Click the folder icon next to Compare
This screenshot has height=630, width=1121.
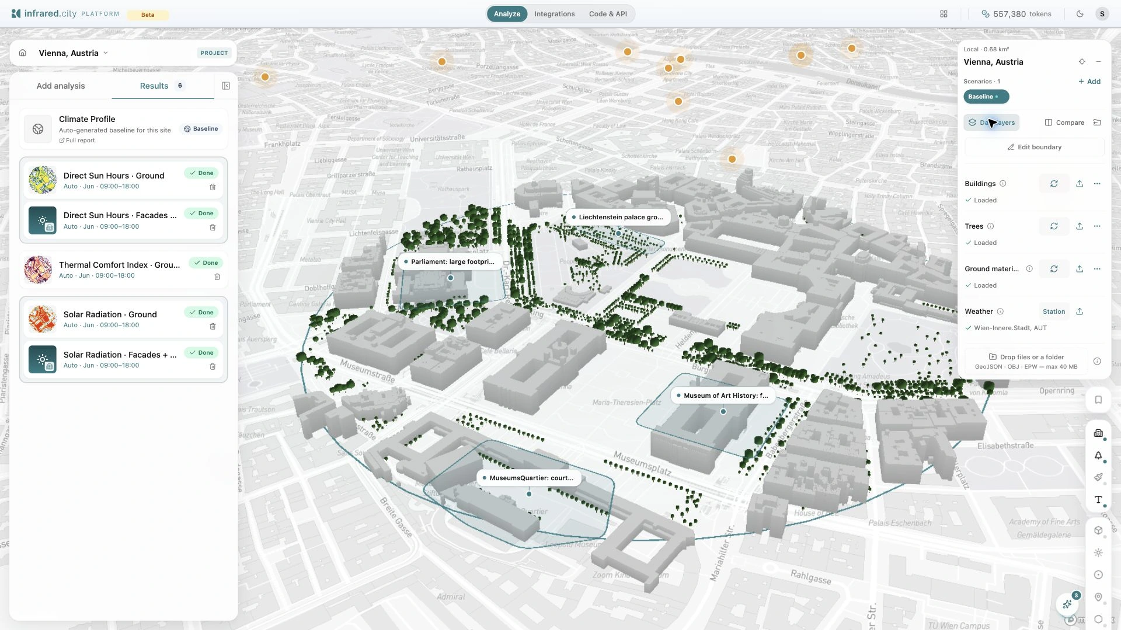(1097, 123)
